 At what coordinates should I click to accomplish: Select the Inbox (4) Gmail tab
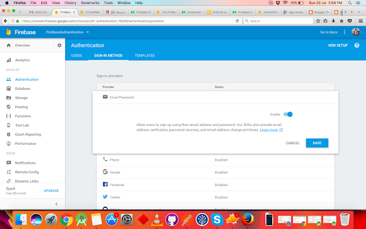(38, 12)
